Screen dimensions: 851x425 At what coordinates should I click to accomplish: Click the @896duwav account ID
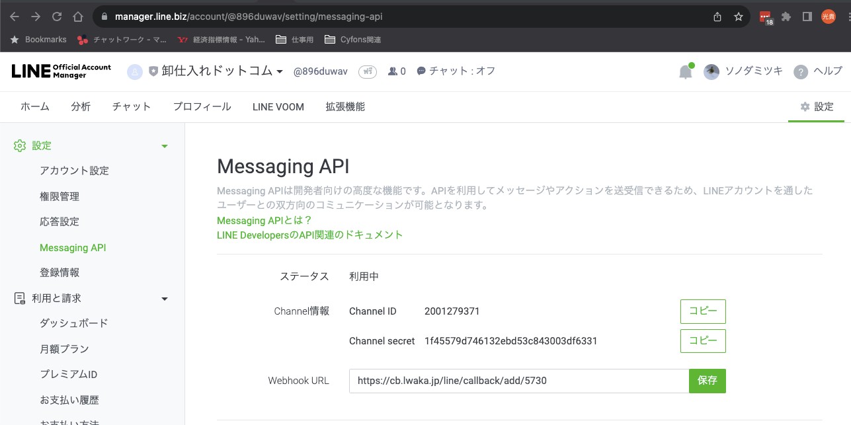321,71
